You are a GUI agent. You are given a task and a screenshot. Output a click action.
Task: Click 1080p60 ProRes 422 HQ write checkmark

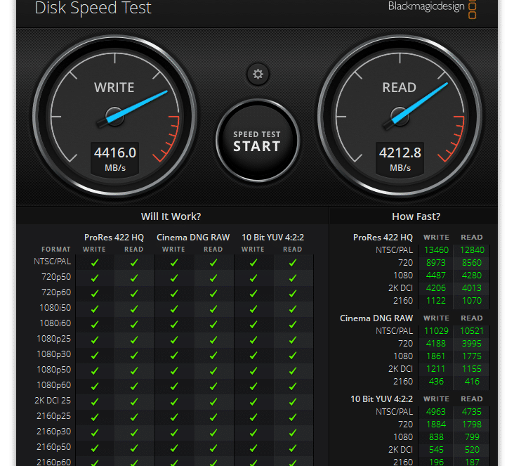95,386
